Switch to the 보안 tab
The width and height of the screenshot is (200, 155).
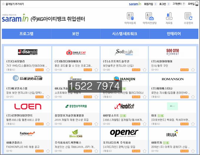[76, 34]
